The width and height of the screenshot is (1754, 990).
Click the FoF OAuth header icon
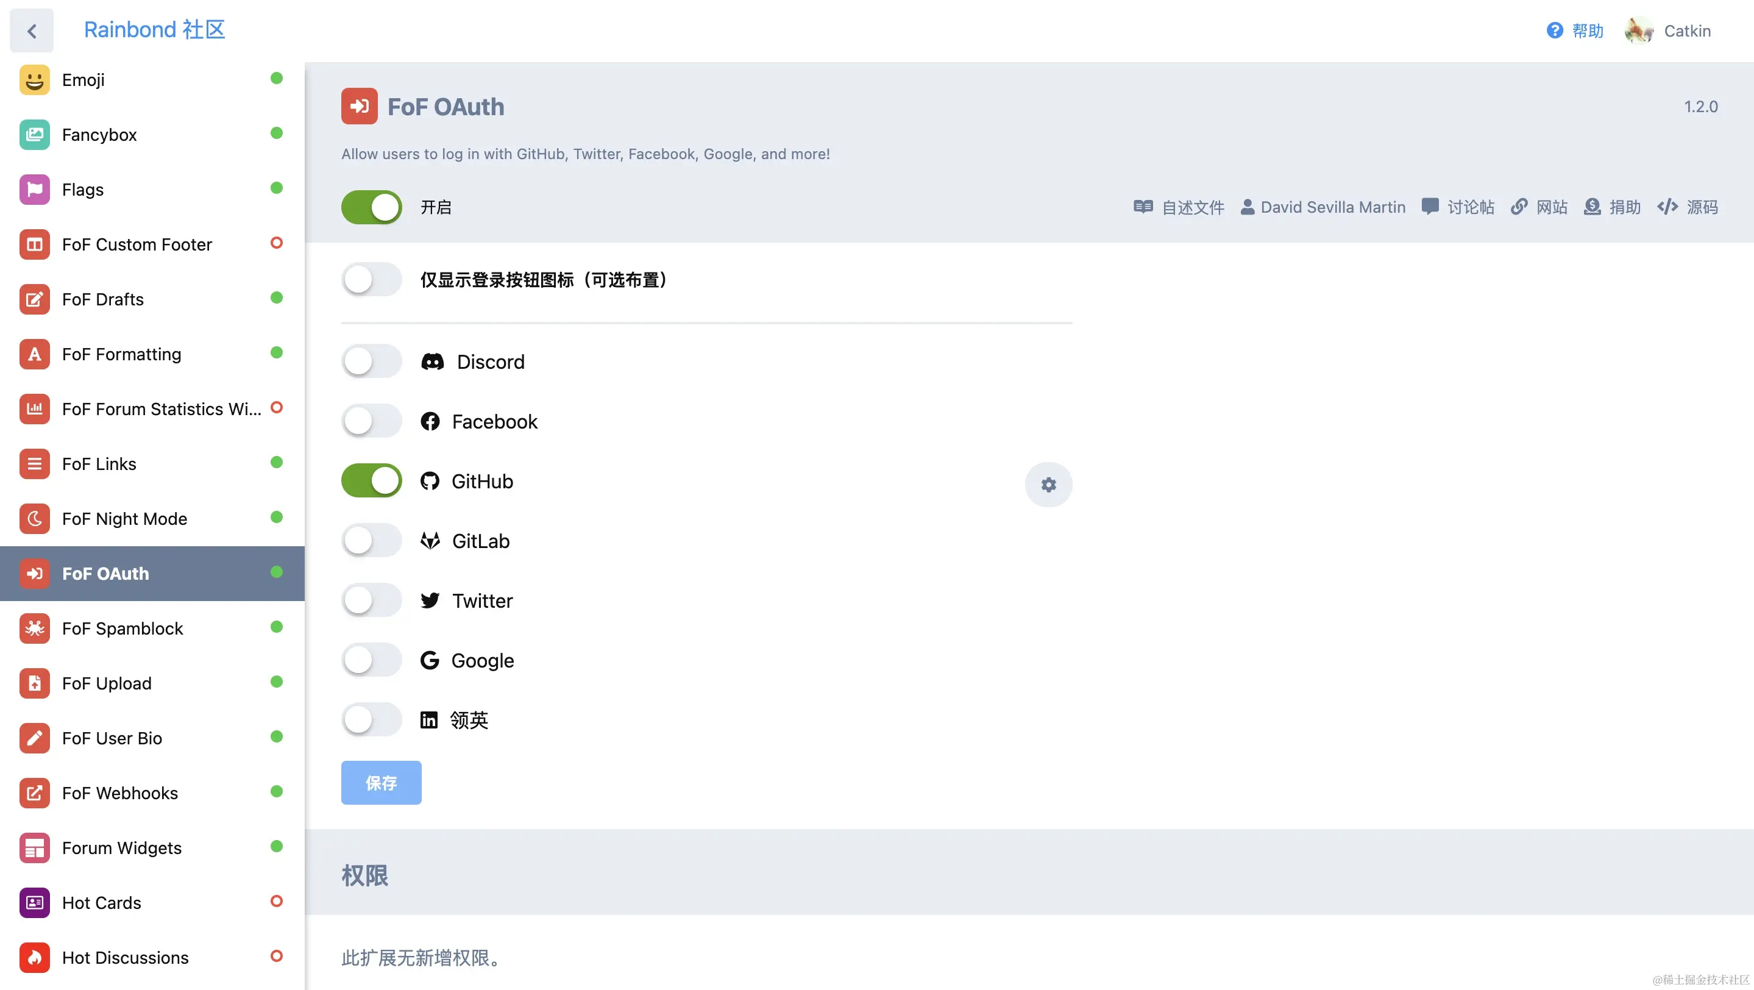coord(360,106)
